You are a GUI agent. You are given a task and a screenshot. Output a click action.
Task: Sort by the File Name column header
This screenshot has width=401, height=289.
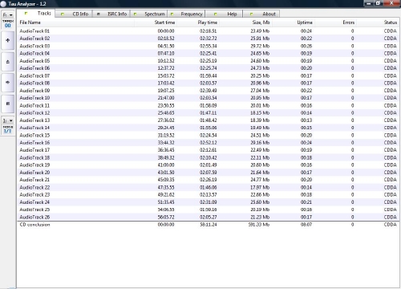75,22
